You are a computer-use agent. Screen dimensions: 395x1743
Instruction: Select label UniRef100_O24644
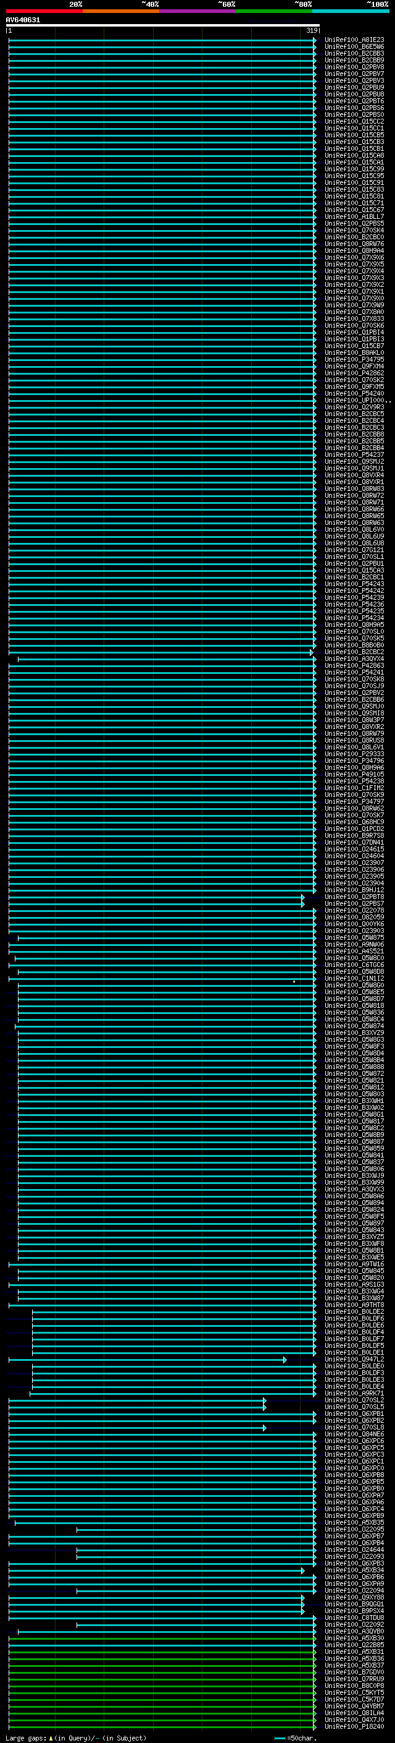point(354,1550)
